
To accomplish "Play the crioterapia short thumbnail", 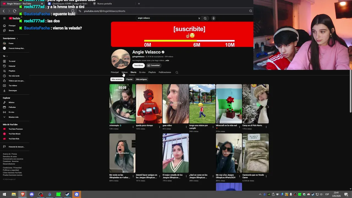I will 122,104.
